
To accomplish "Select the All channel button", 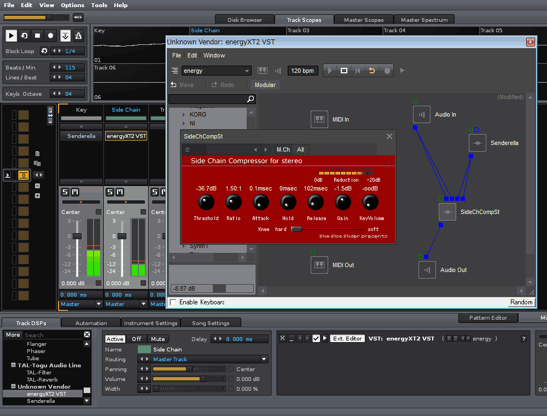I will pos(300,150).
